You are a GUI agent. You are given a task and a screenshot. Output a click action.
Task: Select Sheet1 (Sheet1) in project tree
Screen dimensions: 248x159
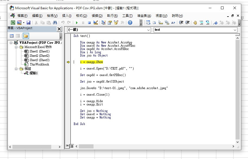point(39,51)
